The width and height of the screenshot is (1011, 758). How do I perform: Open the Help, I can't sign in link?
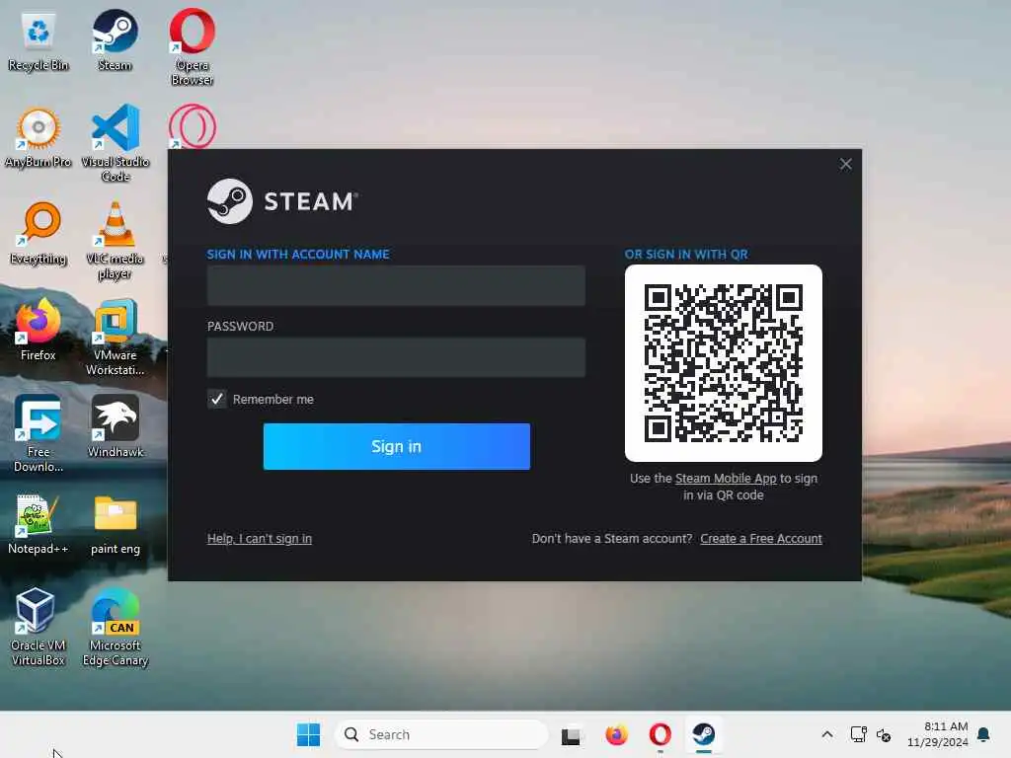(x=260, y=538)
